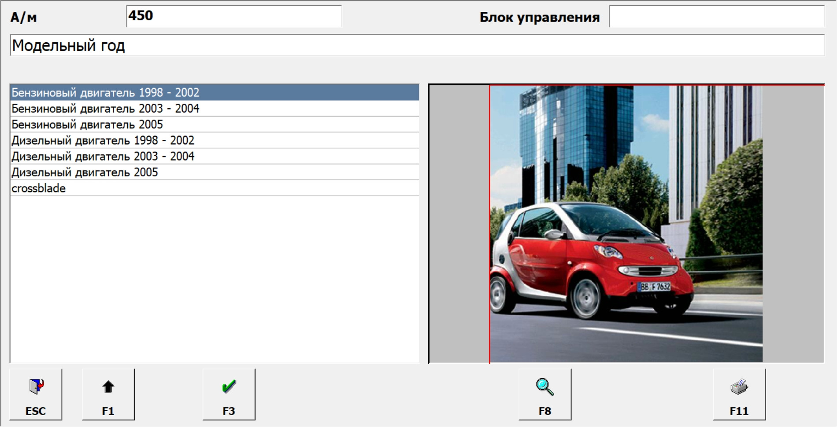
Task: Select "Бензиновый двигатель 2003 - 2004" row
Action: tap(215, 109)
